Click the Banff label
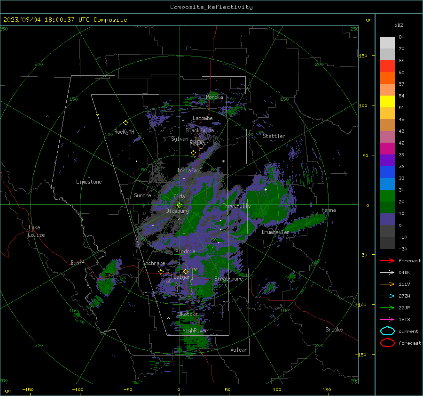This screenshot has width=423, height=396. point(78,262)
